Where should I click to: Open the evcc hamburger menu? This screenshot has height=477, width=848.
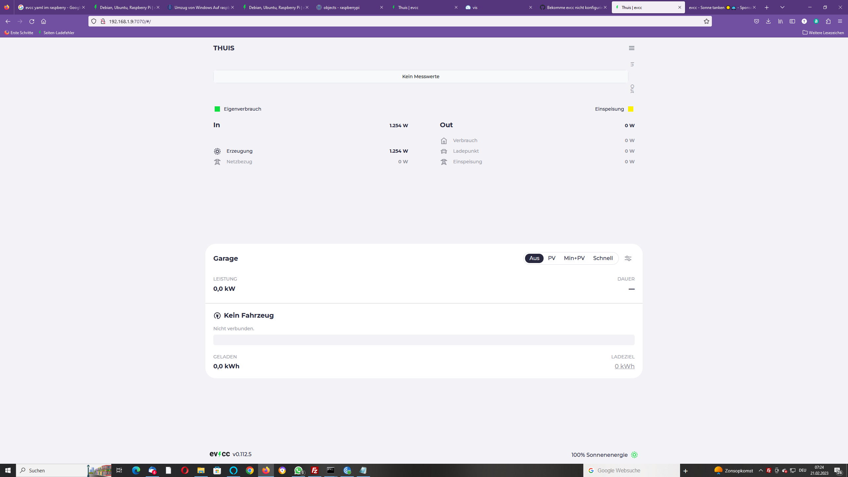[x=632, y=48]
